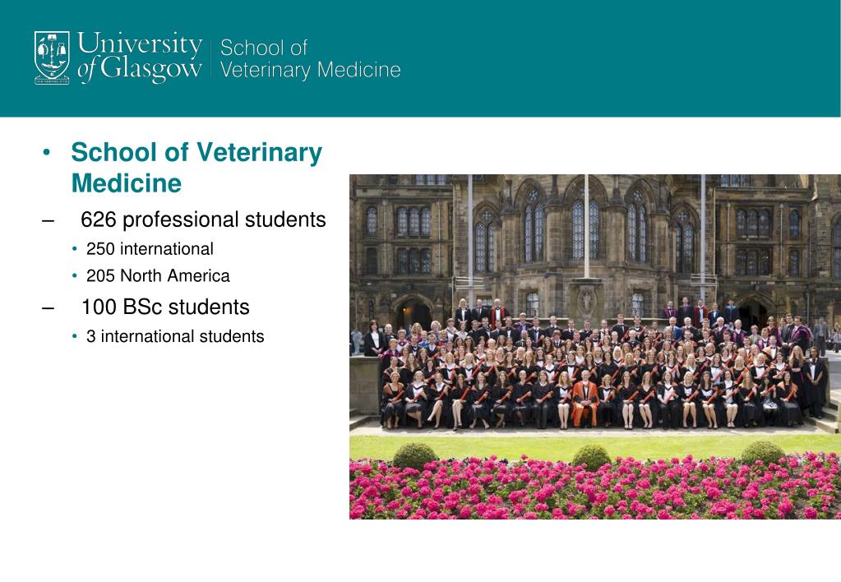This screenshot has height=582, width=841.
Task: Click the teal dot before School title
Action: tap(47, 153)
